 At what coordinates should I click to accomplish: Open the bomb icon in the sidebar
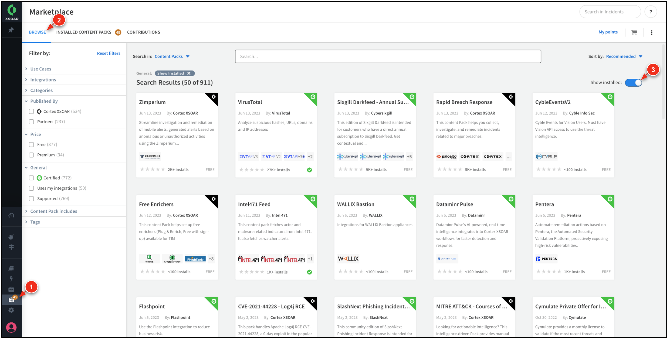(x=11, y=237)
